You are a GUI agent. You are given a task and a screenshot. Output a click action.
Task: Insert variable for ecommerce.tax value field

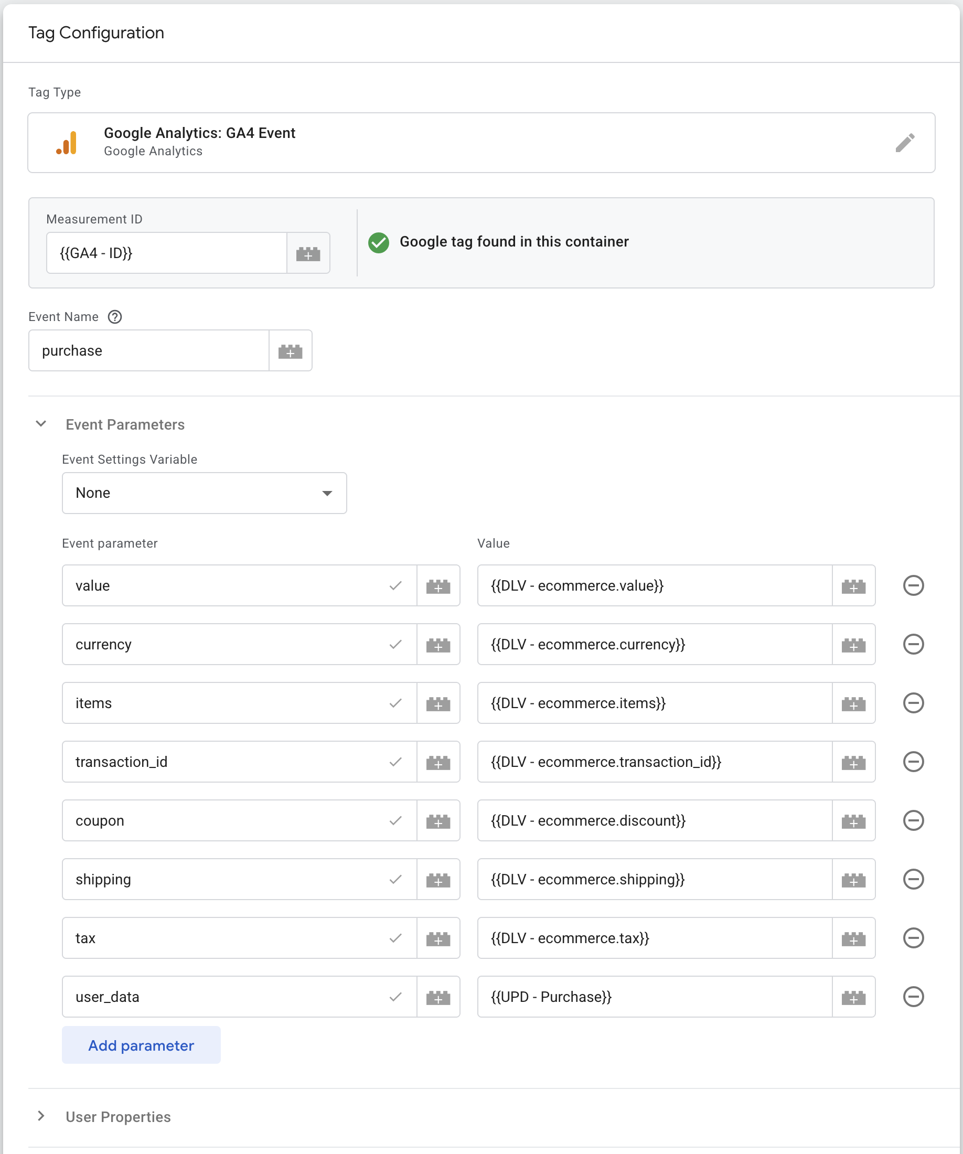(x=854, y=938)
